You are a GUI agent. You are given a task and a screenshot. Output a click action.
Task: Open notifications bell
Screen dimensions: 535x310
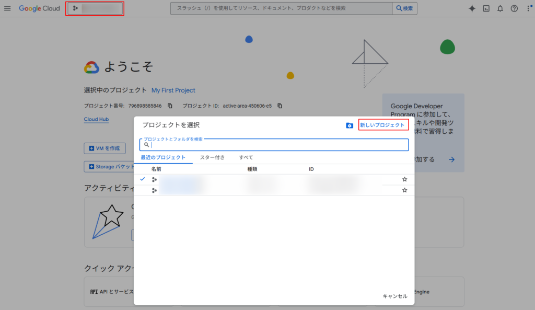(x=500, y=8)
